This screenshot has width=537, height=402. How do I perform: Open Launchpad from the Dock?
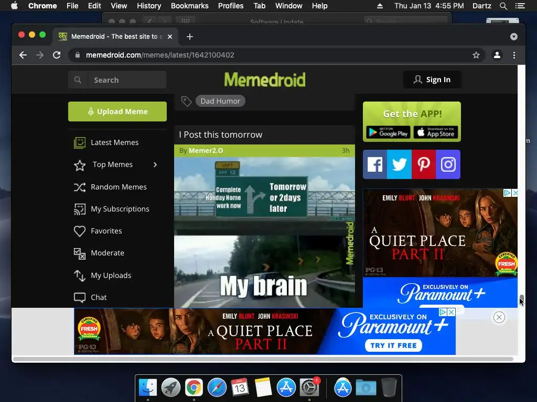[171, 388]
